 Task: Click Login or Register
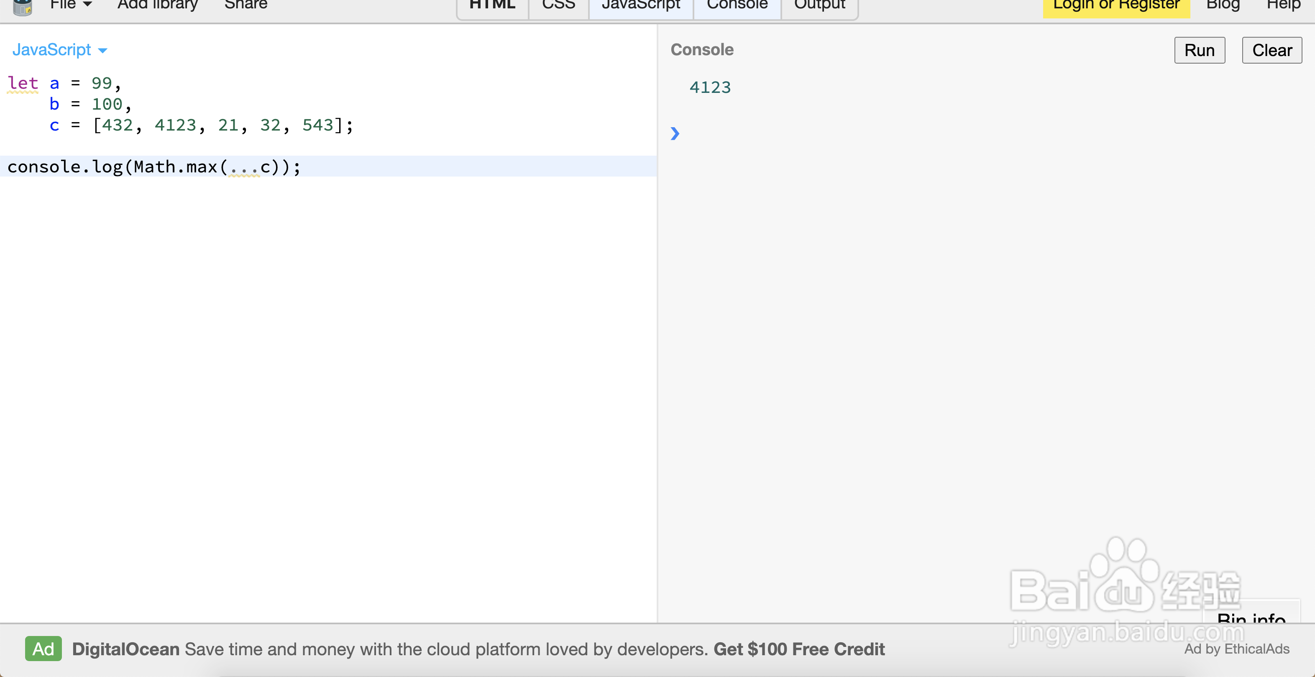pos(1116,6)
